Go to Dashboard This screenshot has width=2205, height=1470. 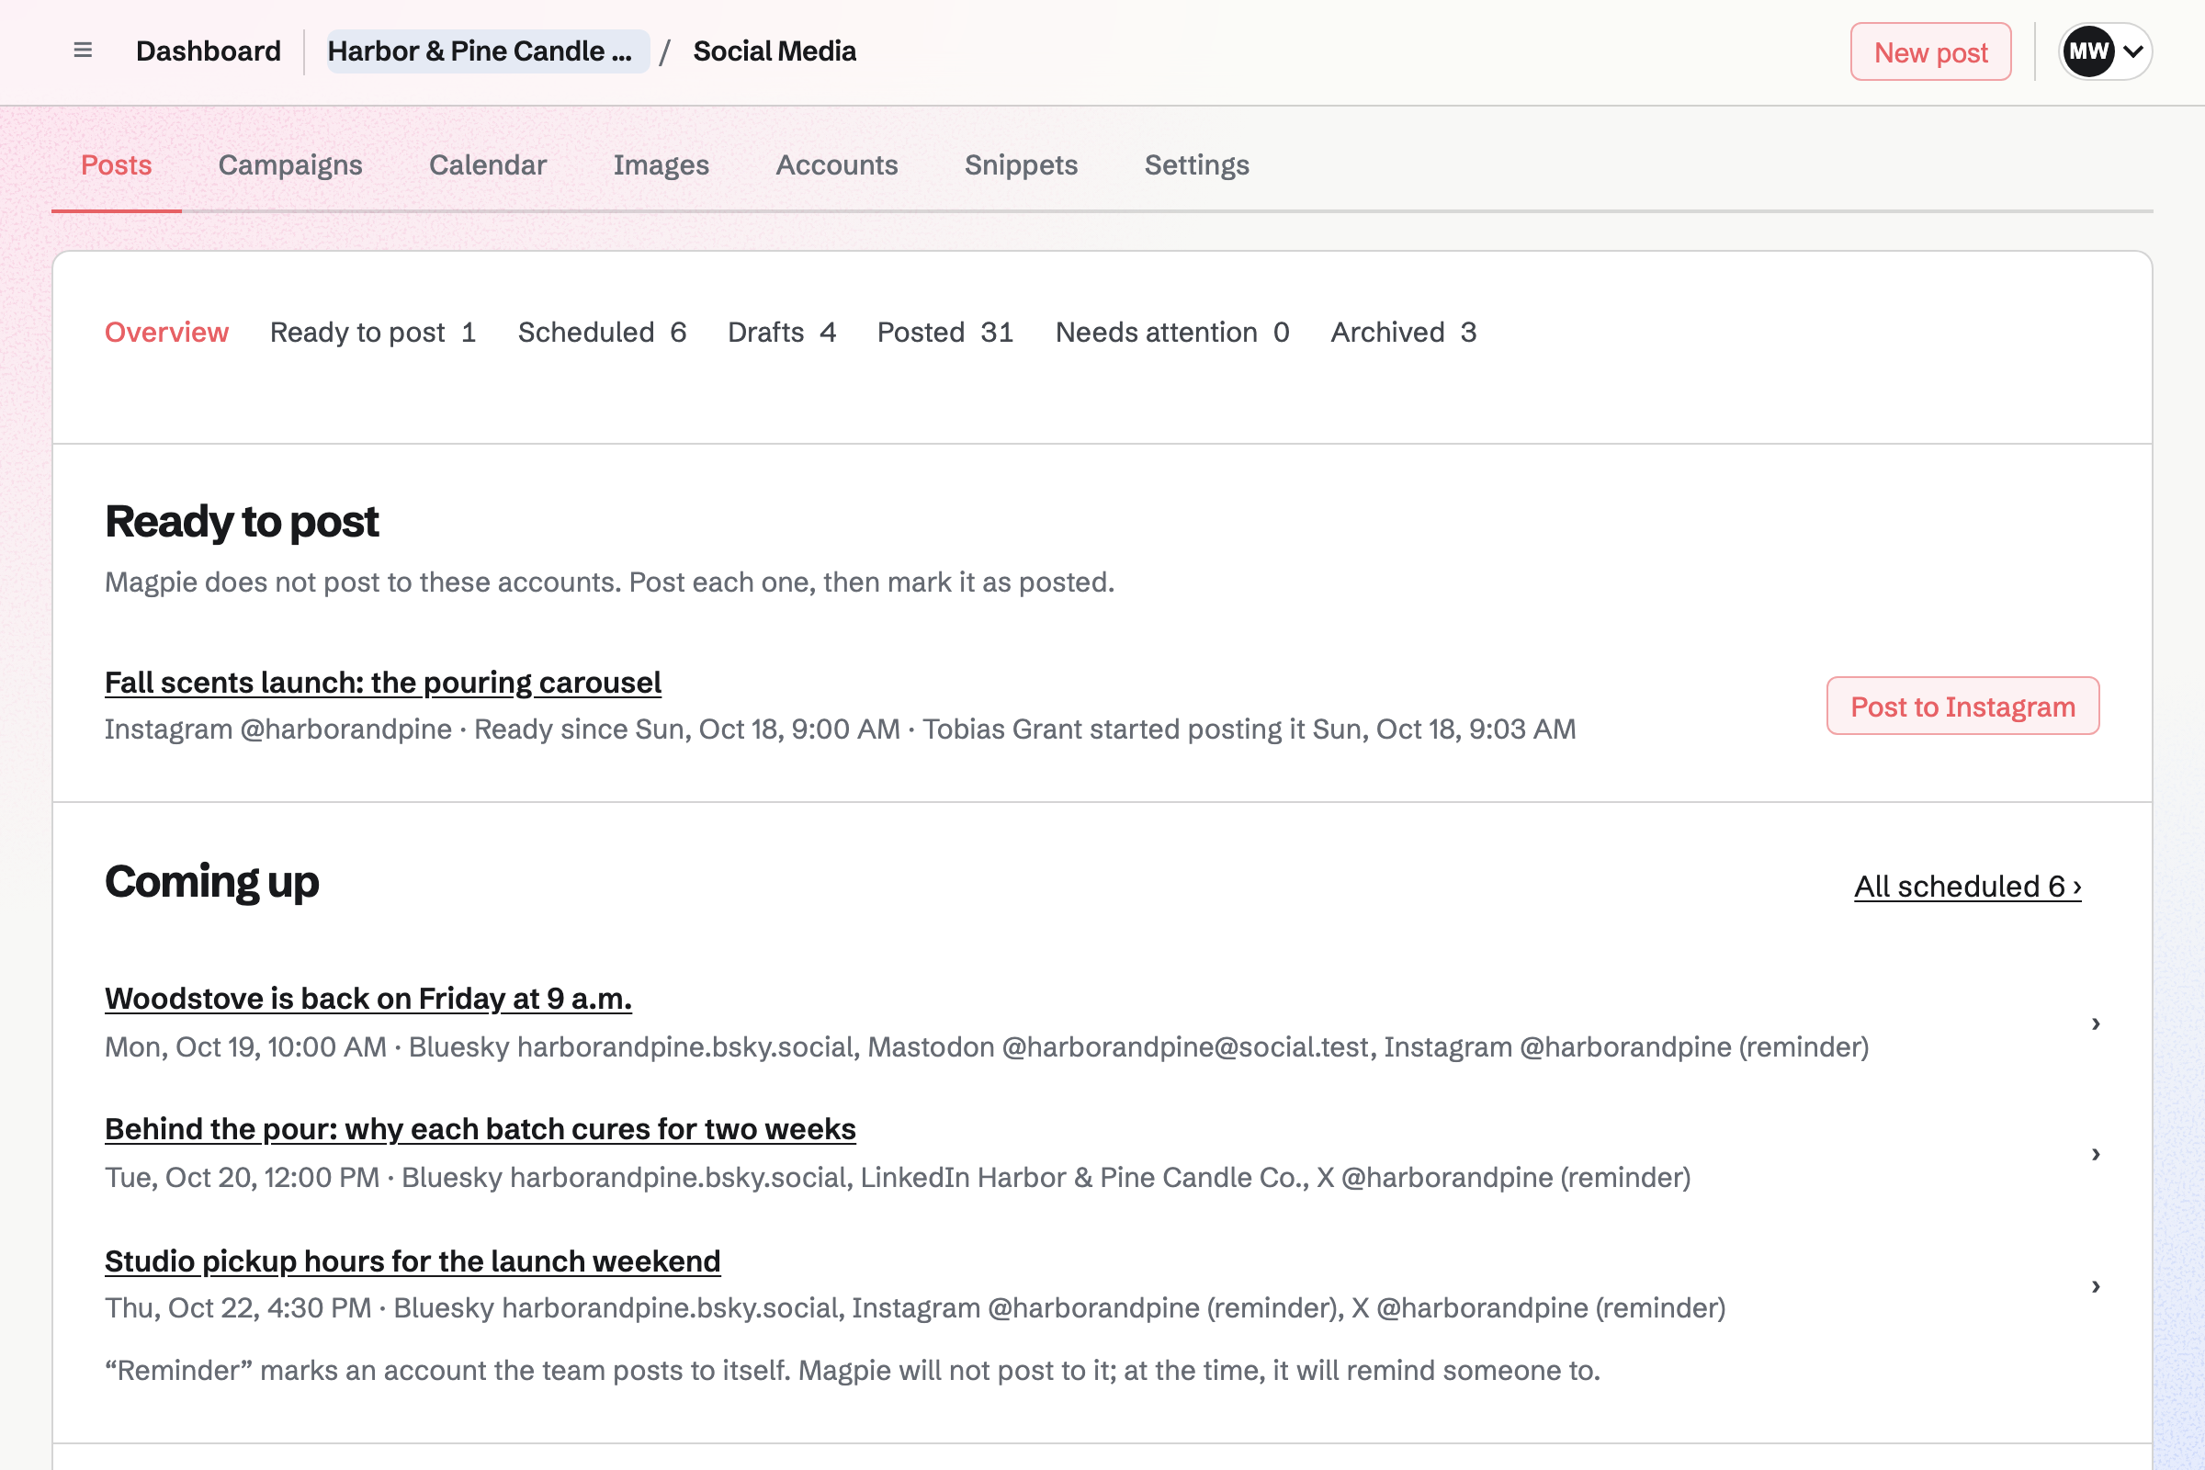click(209, 51)
